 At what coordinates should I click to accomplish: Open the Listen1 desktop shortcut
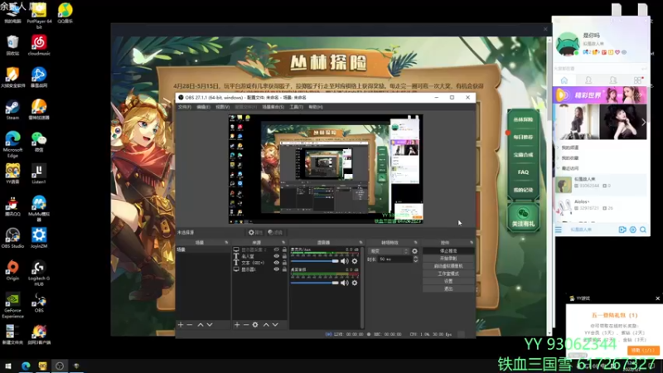39,174
